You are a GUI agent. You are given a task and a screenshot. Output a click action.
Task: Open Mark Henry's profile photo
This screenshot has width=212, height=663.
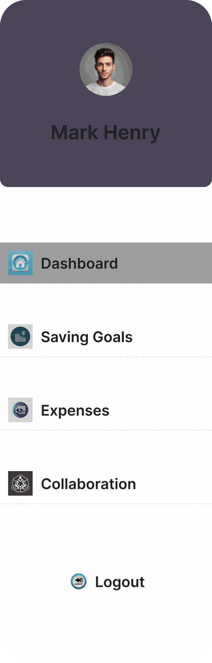click(x=106, y=69)
